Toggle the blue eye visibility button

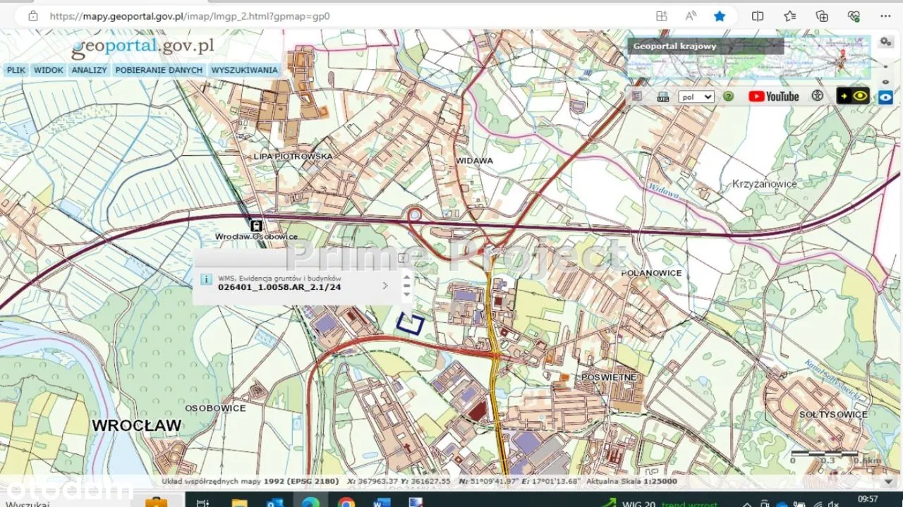[885, 97]
